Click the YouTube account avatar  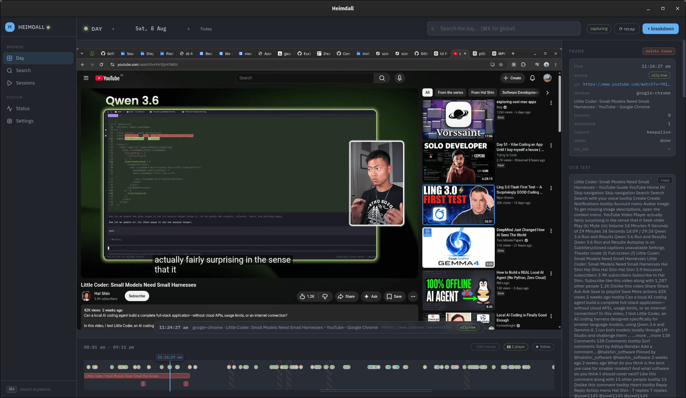tap(547, 78)
